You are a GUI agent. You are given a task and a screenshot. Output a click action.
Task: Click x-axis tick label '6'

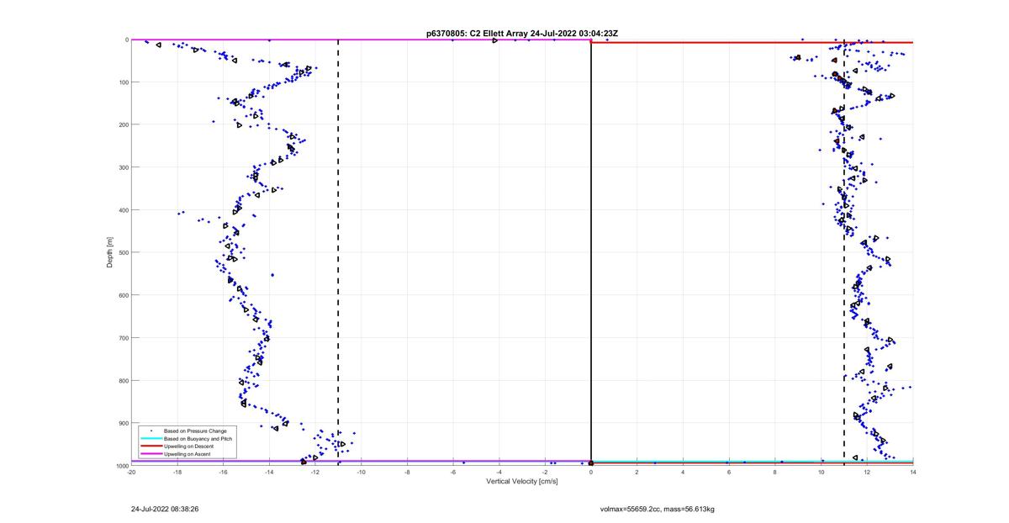(x=729, y=471)
